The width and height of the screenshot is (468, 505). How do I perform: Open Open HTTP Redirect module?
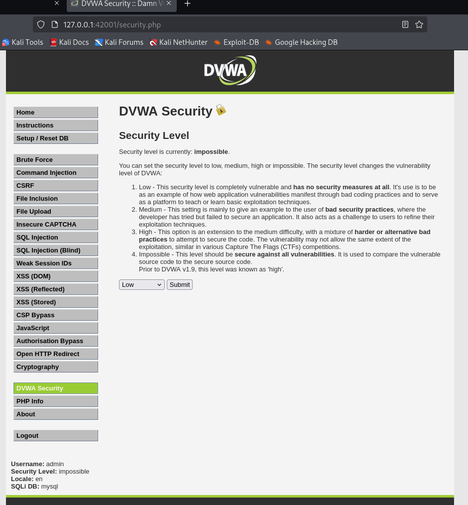pyautogui.click(x=56, y=354)
